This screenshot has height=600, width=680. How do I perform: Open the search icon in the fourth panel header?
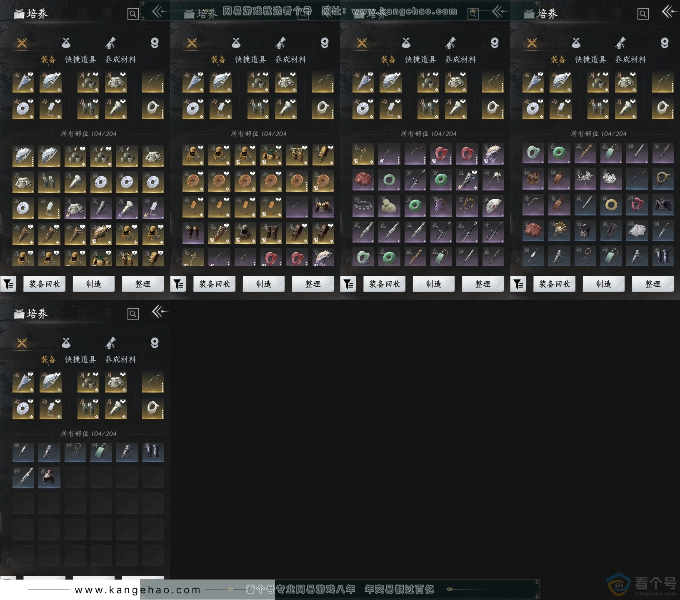[x=643, y=14]
